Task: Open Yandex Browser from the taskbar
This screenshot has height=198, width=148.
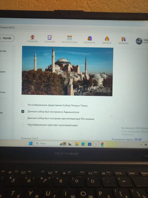Action: (x=96, y=144)
